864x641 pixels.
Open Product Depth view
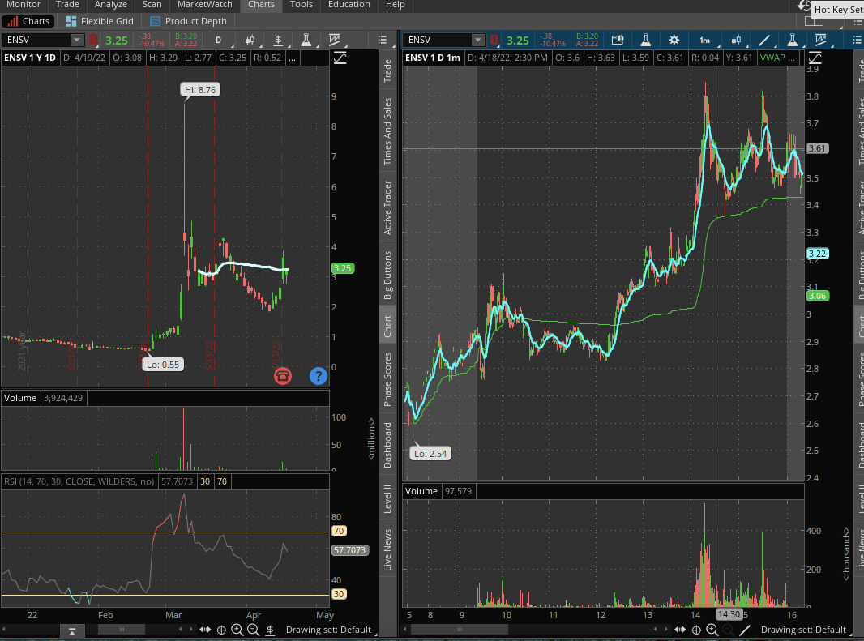pyautogui.click(x=189, y=21)
